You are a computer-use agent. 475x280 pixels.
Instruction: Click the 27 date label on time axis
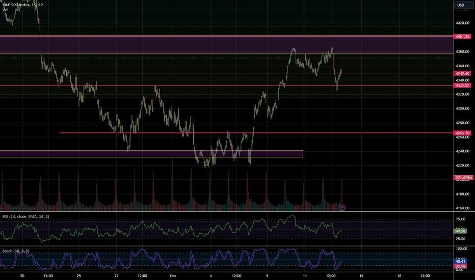tap(117, 276)
